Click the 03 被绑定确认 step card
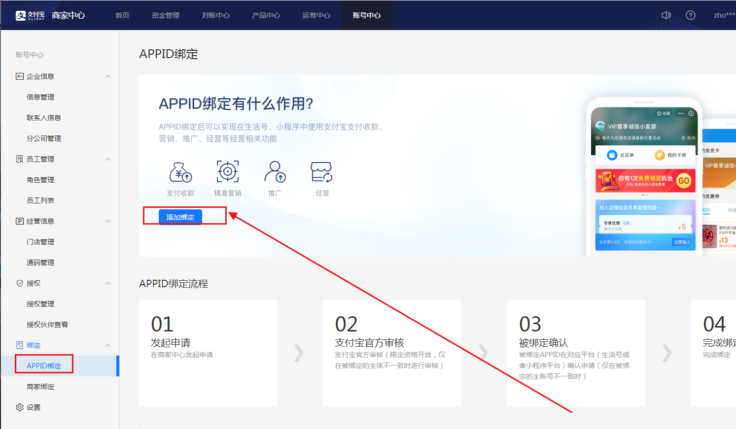The height and width of the screenshot is (429, 736). (x=576, y=353)
